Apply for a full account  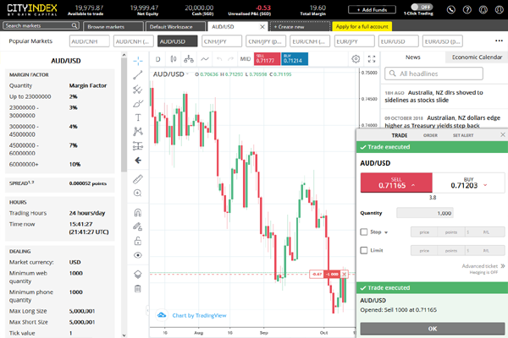coord(362,26)
